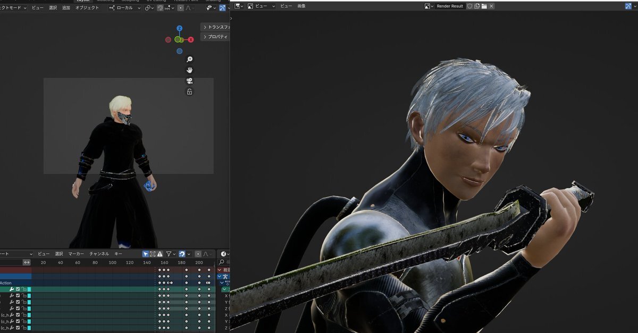
Task: Open the マーカー menu in the dope sheet
Action: click(76, 254)
